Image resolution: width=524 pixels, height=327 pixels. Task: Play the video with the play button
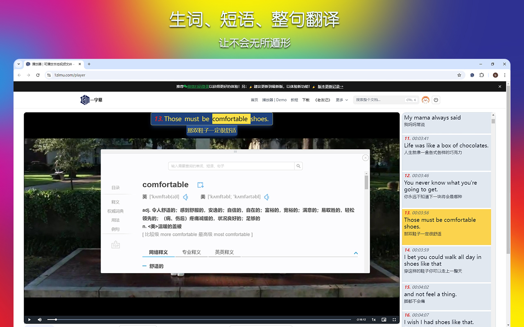29,319
